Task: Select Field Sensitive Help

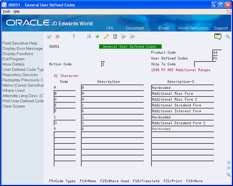Action: pyautogui.click(x=20, y=43)
